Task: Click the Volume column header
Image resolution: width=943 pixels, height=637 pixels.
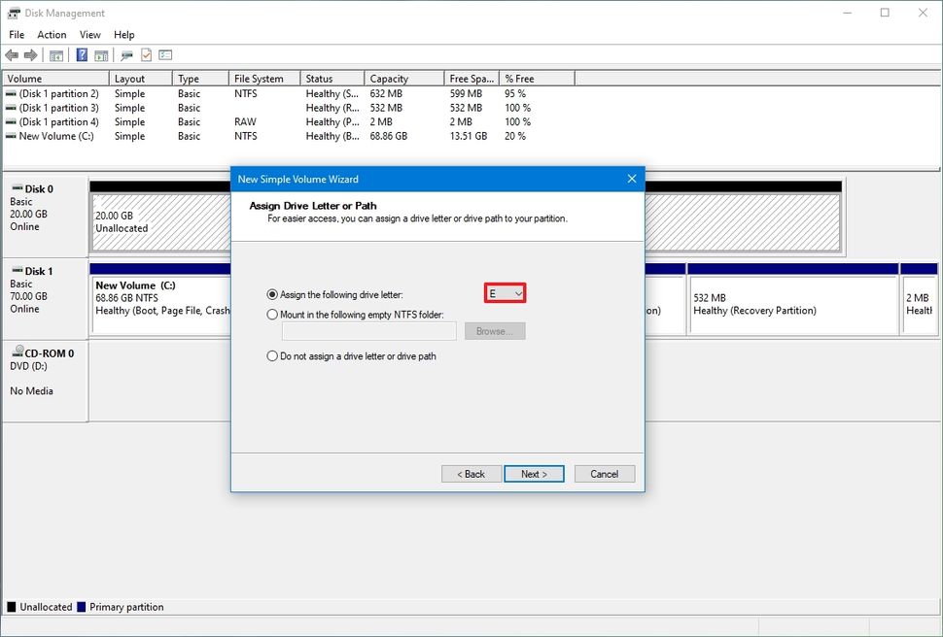Action: (x=29, y=78)
